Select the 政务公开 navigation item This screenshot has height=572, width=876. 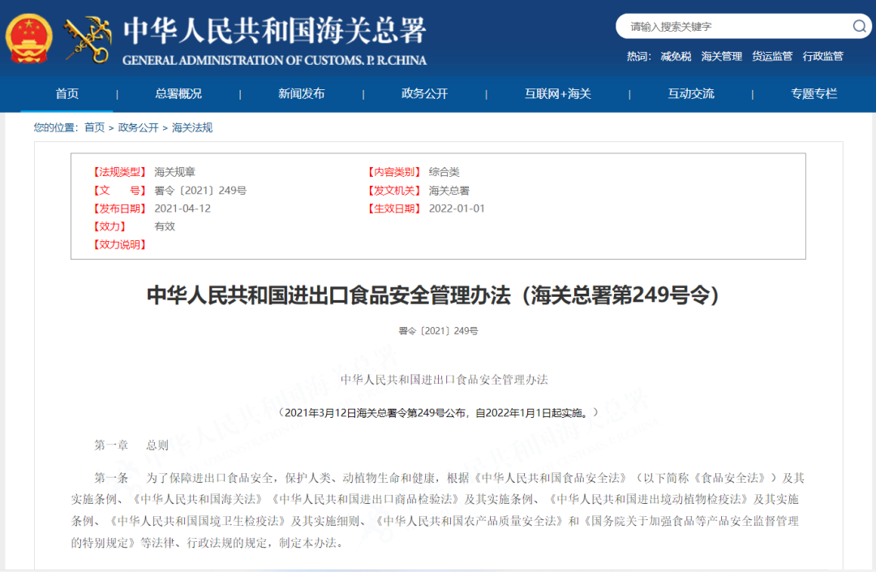click(424, 93)
